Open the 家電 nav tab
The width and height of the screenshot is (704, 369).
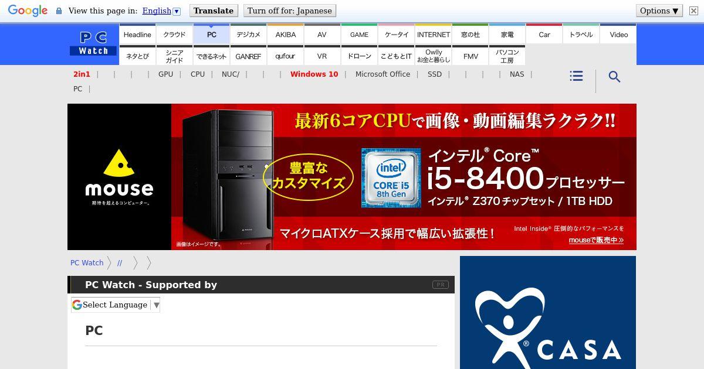pos(507,34)
